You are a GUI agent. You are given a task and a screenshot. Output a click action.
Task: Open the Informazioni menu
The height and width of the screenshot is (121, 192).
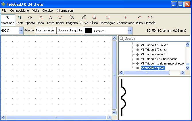[65, 11]
